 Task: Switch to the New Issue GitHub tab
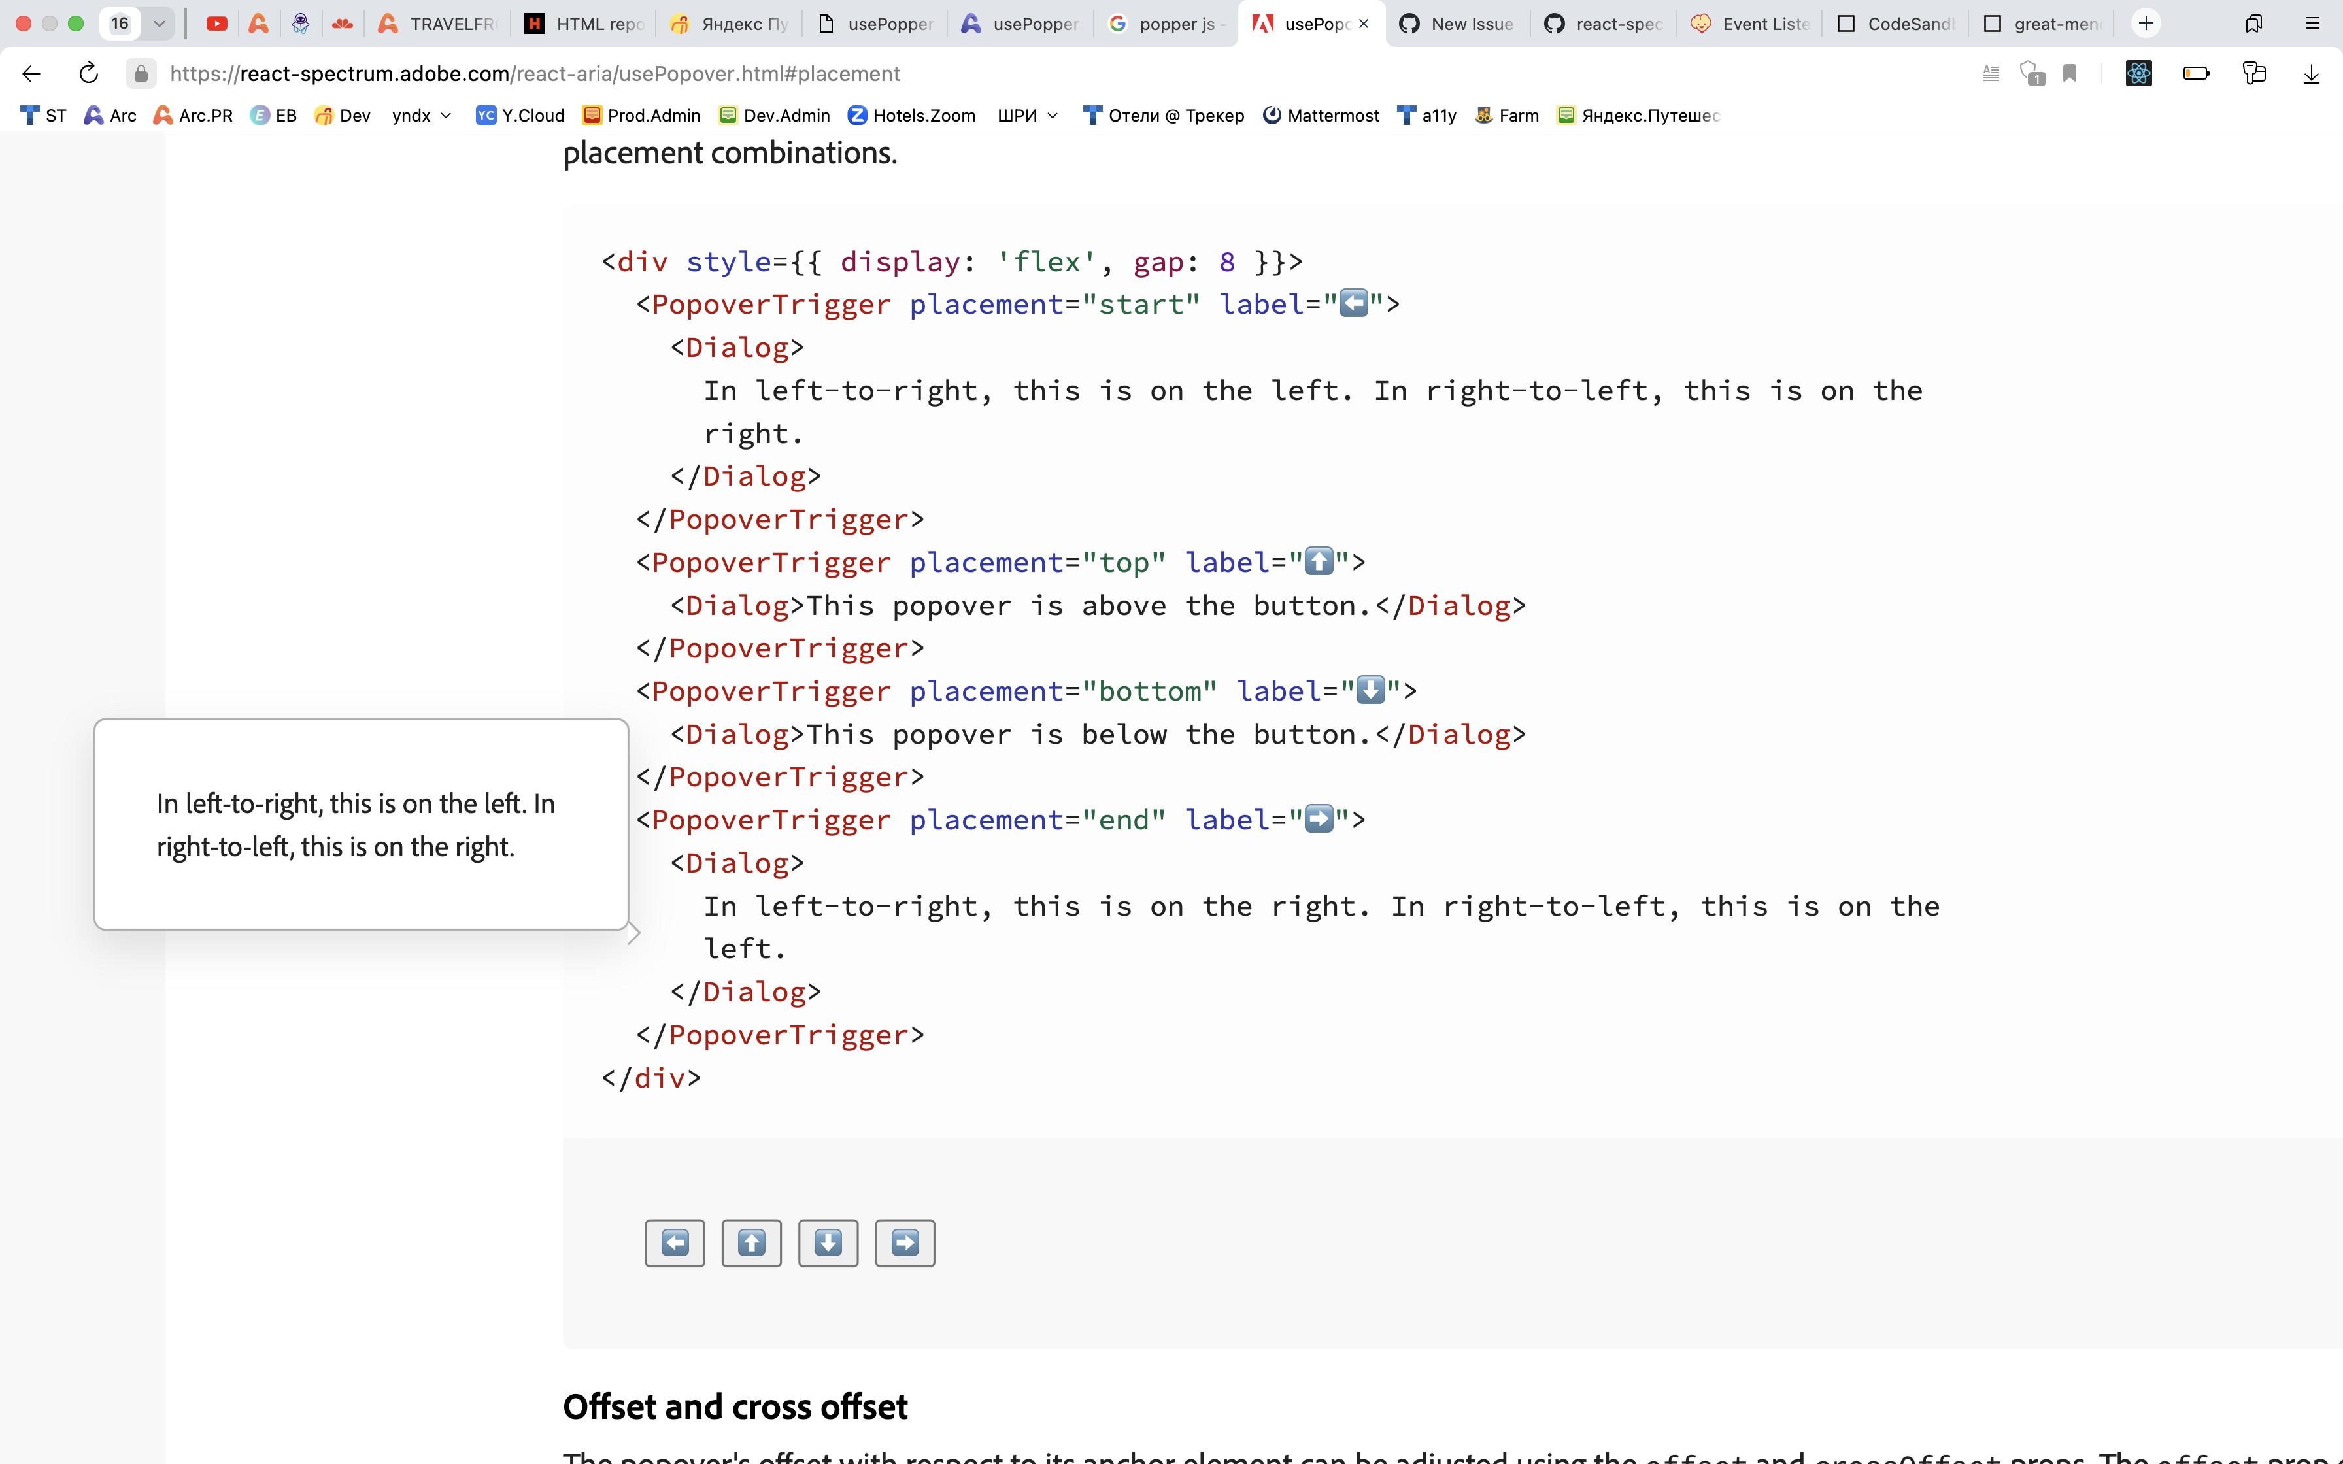tap(1458, 24)
